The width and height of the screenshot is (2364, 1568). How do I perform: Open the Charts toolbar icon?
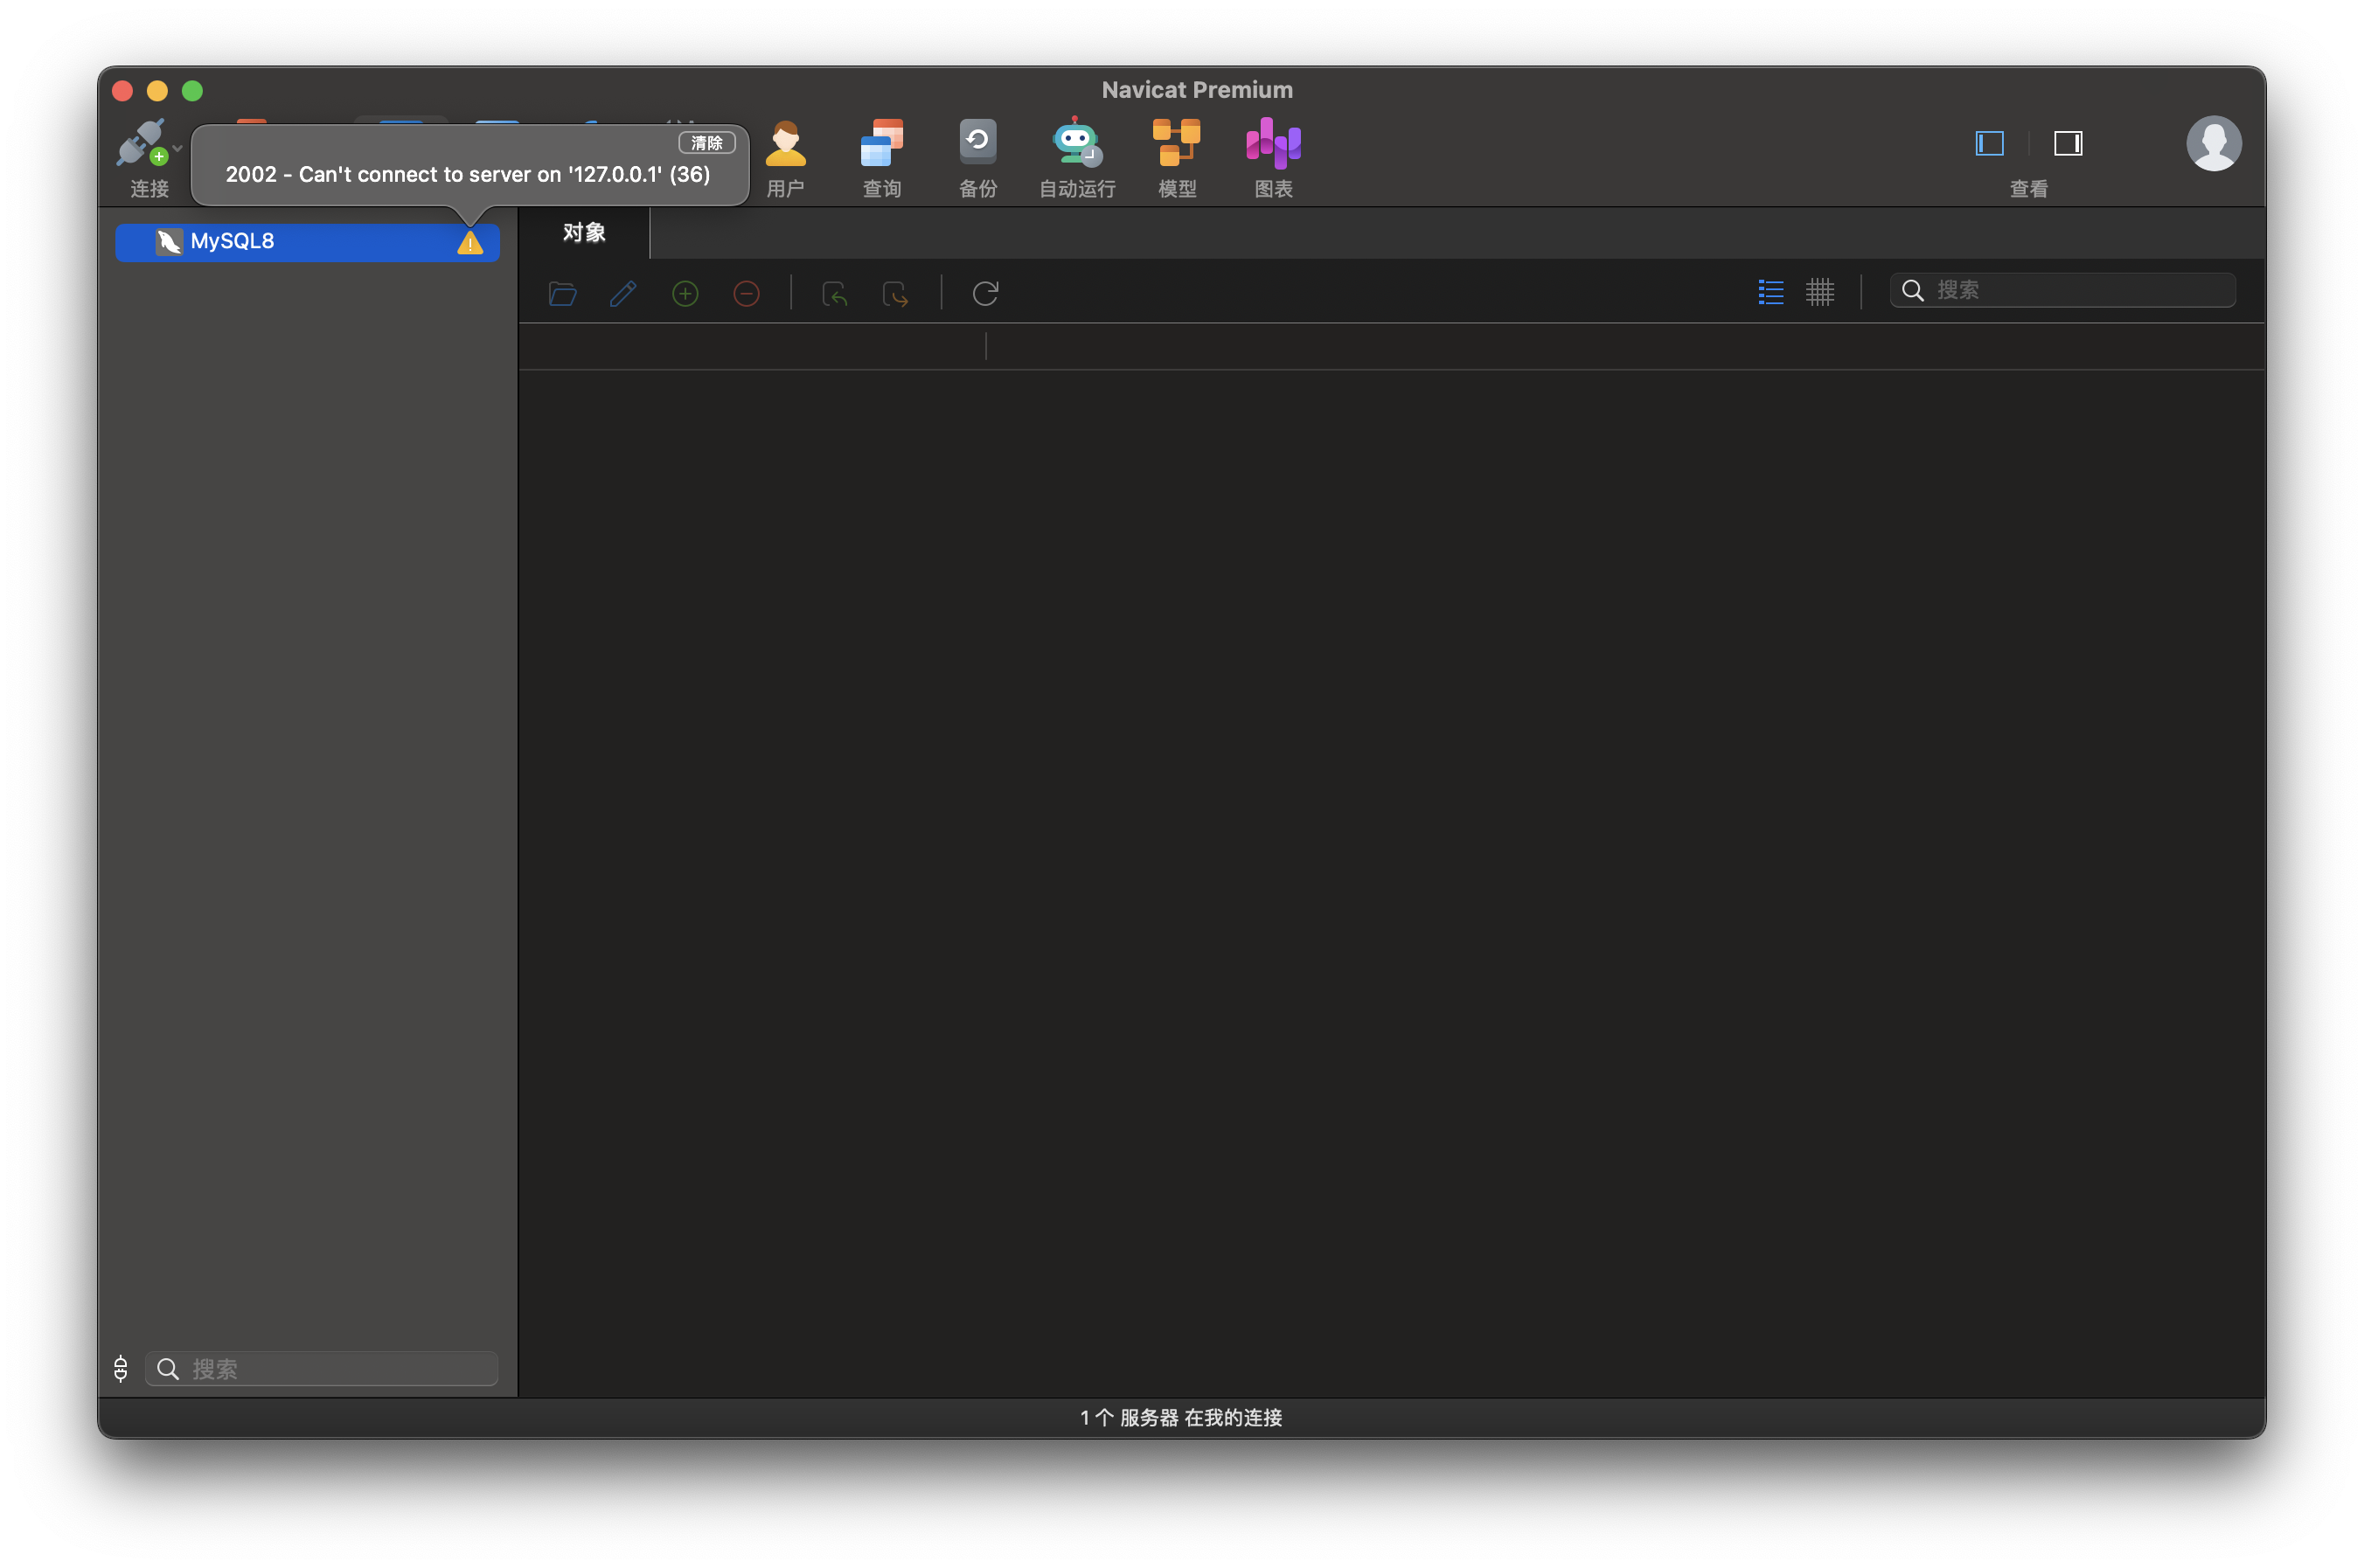click(x=1273, y=143)
